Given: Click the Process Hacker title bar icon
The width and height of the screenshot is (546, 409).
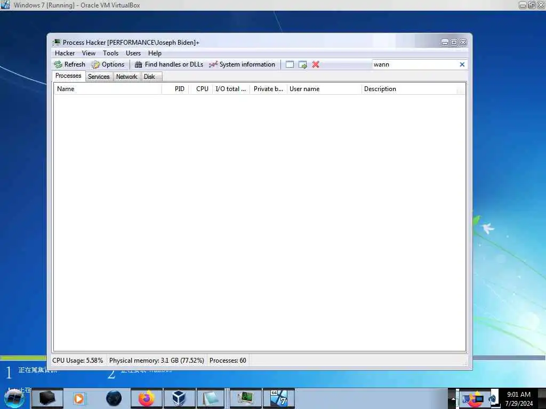Looking at the screenshot, I should 56,43.
